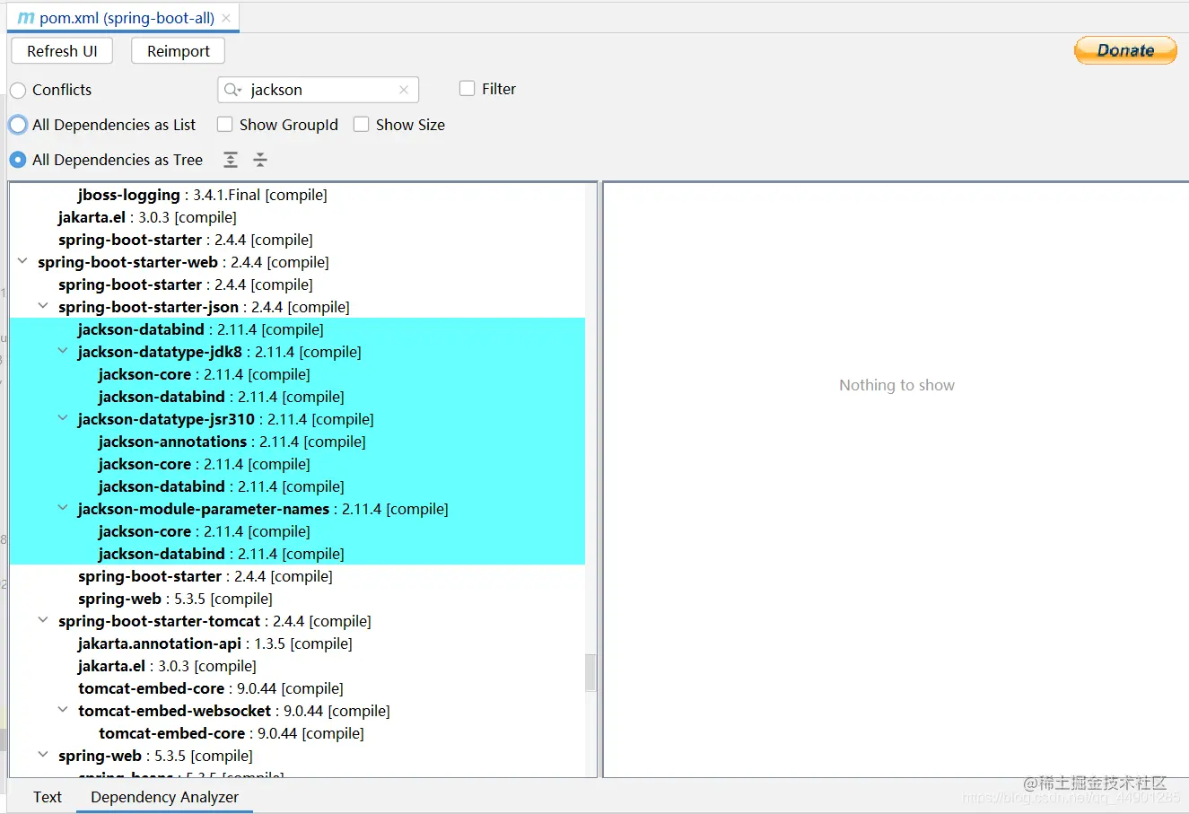Image resolution: width=1189 pixels, height=814 pixels.
Task: Select the pom.xml (spring-boot-all) editor tab
Action: (124, 18)
